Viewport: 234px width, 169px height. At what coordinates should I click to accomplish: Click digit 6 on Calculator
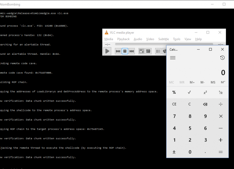205,128
